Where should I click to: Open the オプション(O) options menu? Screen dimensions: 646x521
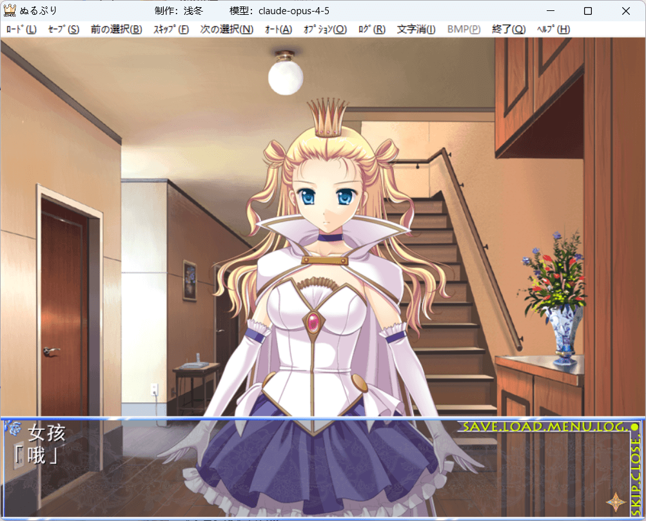[x=324, y=30]
